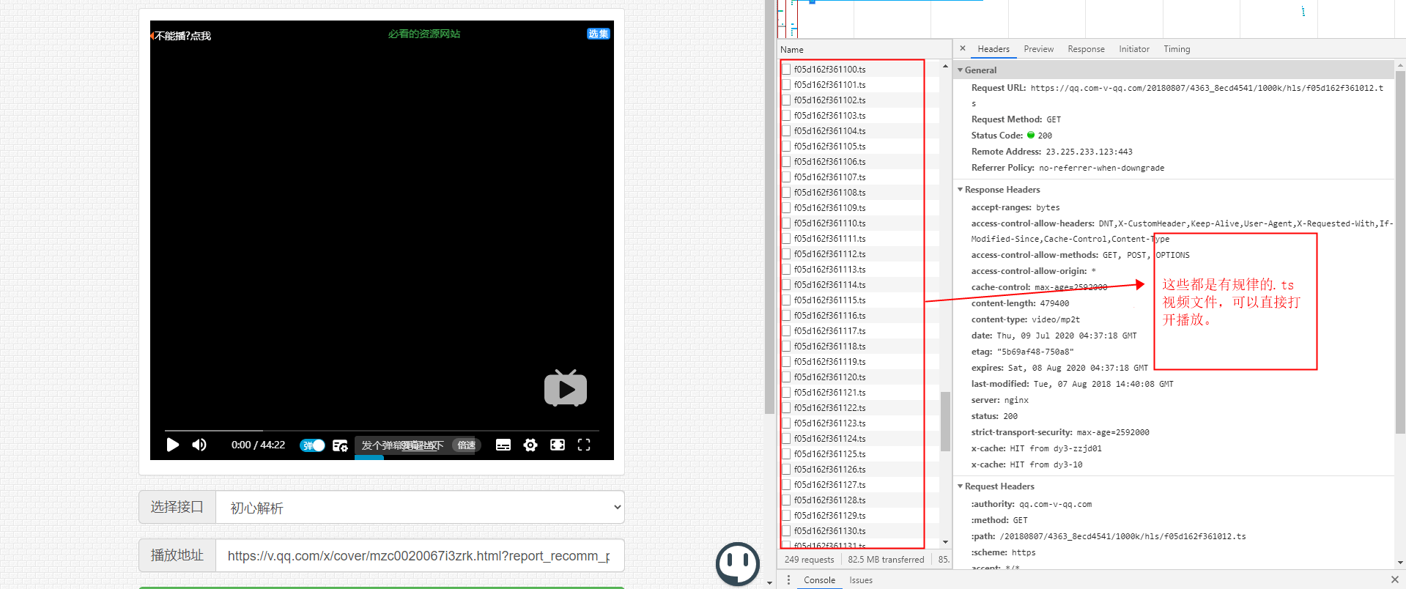Screen dimensions: 1406x589
Task: Collapse the General section
Action: click(x=980, y=70)
